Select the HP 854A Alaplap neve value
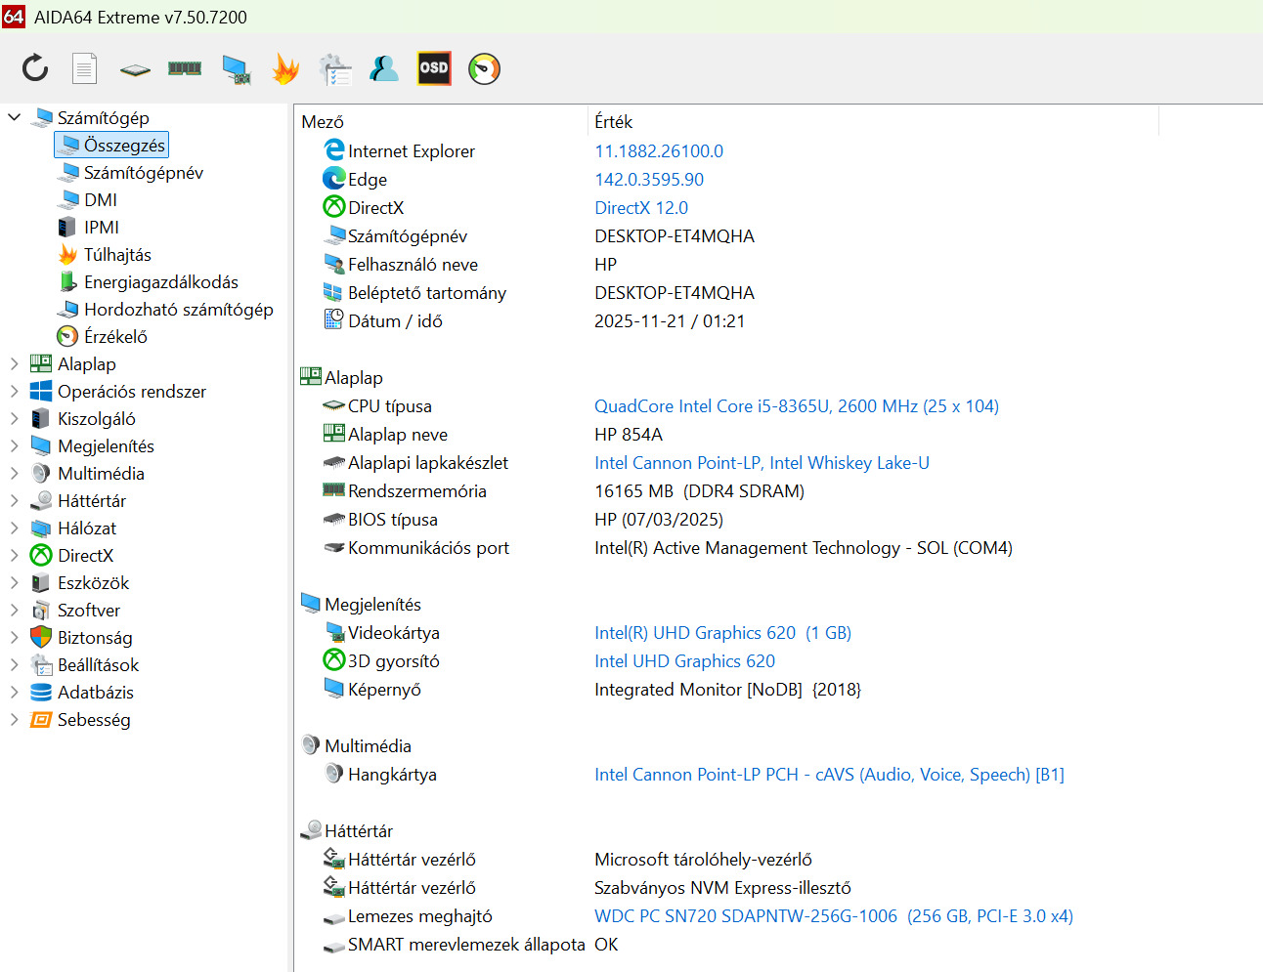1263x972 pixels. pyautogui.click(x=629, y=434)
